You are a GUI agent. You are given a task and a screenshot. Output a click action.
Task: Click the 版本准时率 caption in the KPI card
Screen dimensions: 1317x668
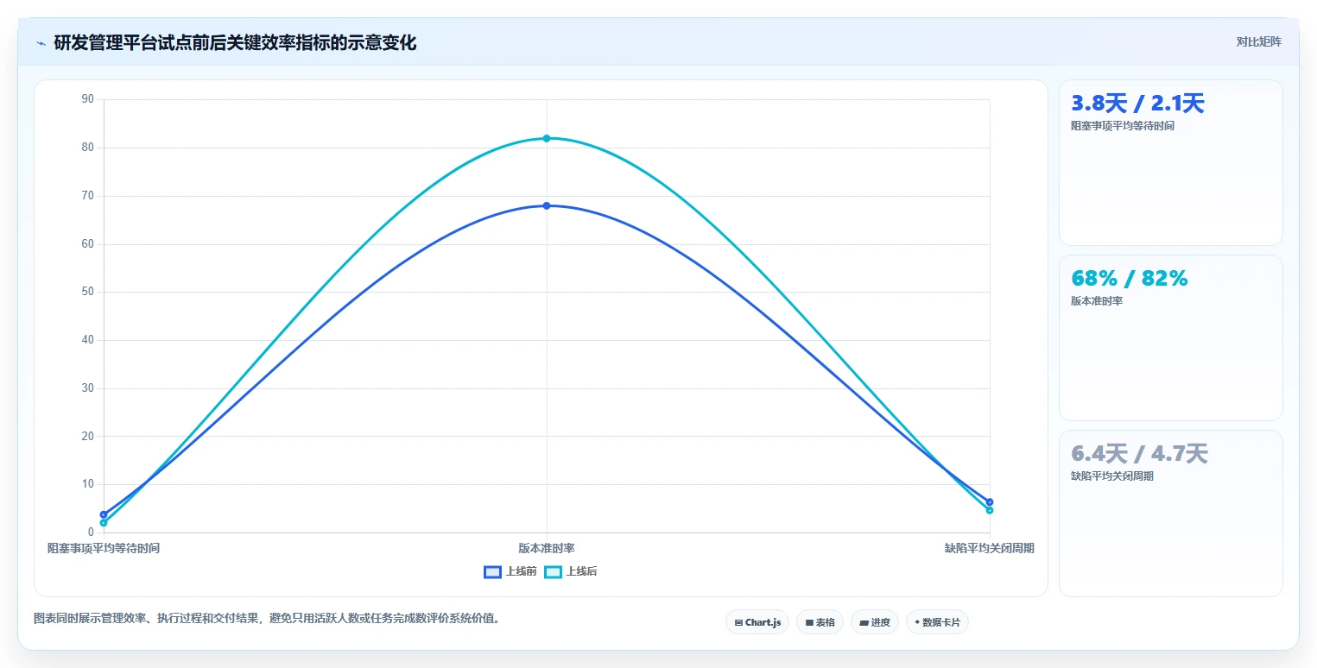point(1097,301)
